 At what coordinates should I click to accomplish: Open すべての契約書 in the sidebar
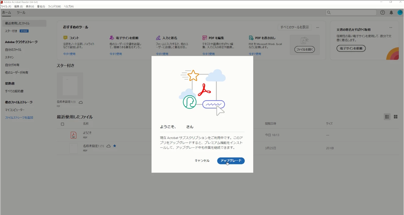tap(14, 91)
